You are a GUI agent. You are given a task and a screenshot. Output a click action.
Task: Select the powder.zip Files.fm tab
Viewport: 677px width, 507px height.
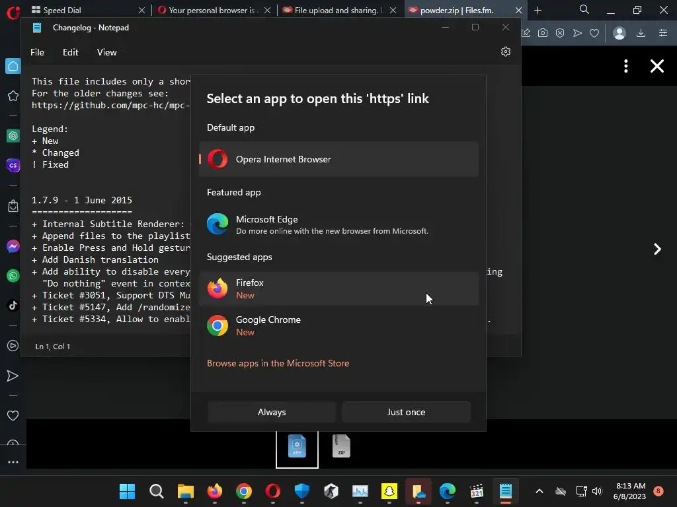(x=458, y=10)
